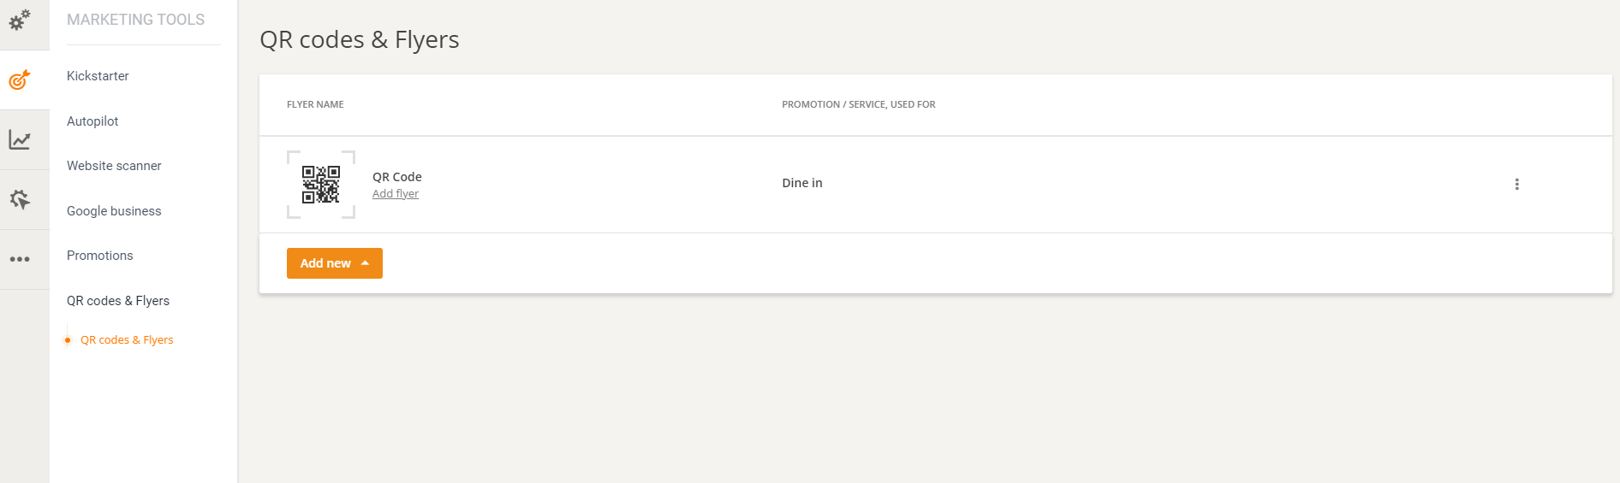
Task: Go to Website scanner
Action: tap(114, 166)
